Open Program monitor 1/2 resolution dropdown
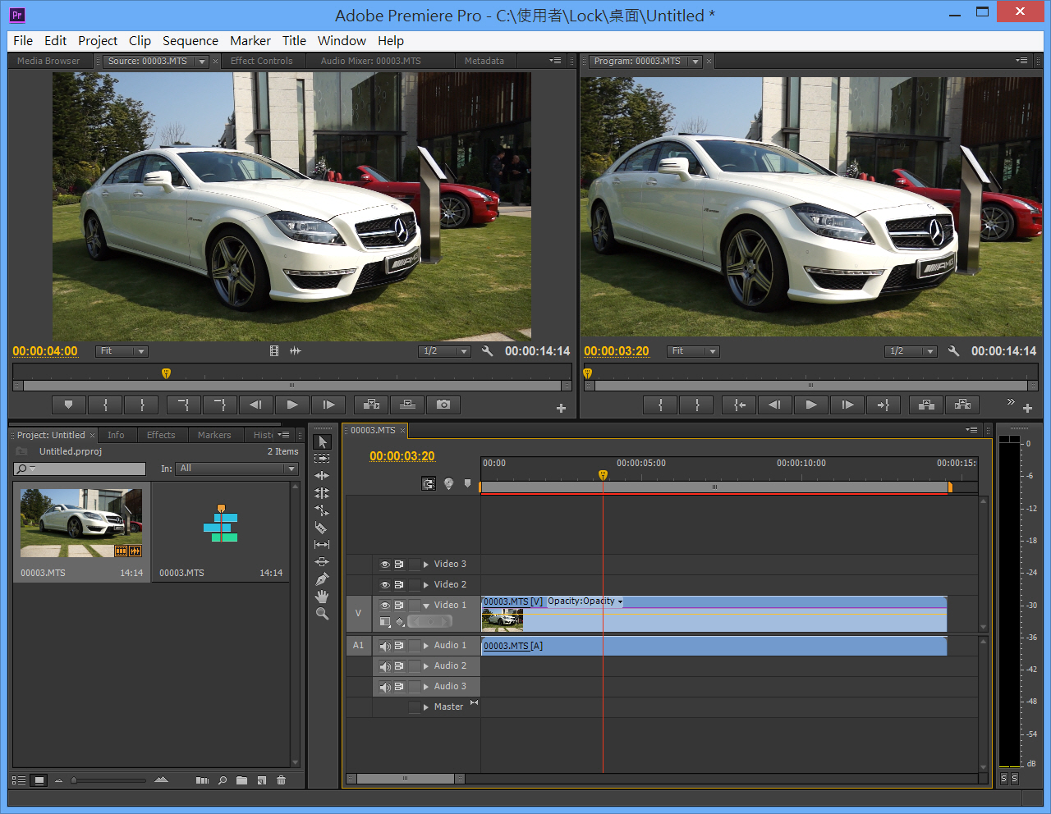Image resolution: width=1051 pixels, height=814 pixels. tap(911, 351)
